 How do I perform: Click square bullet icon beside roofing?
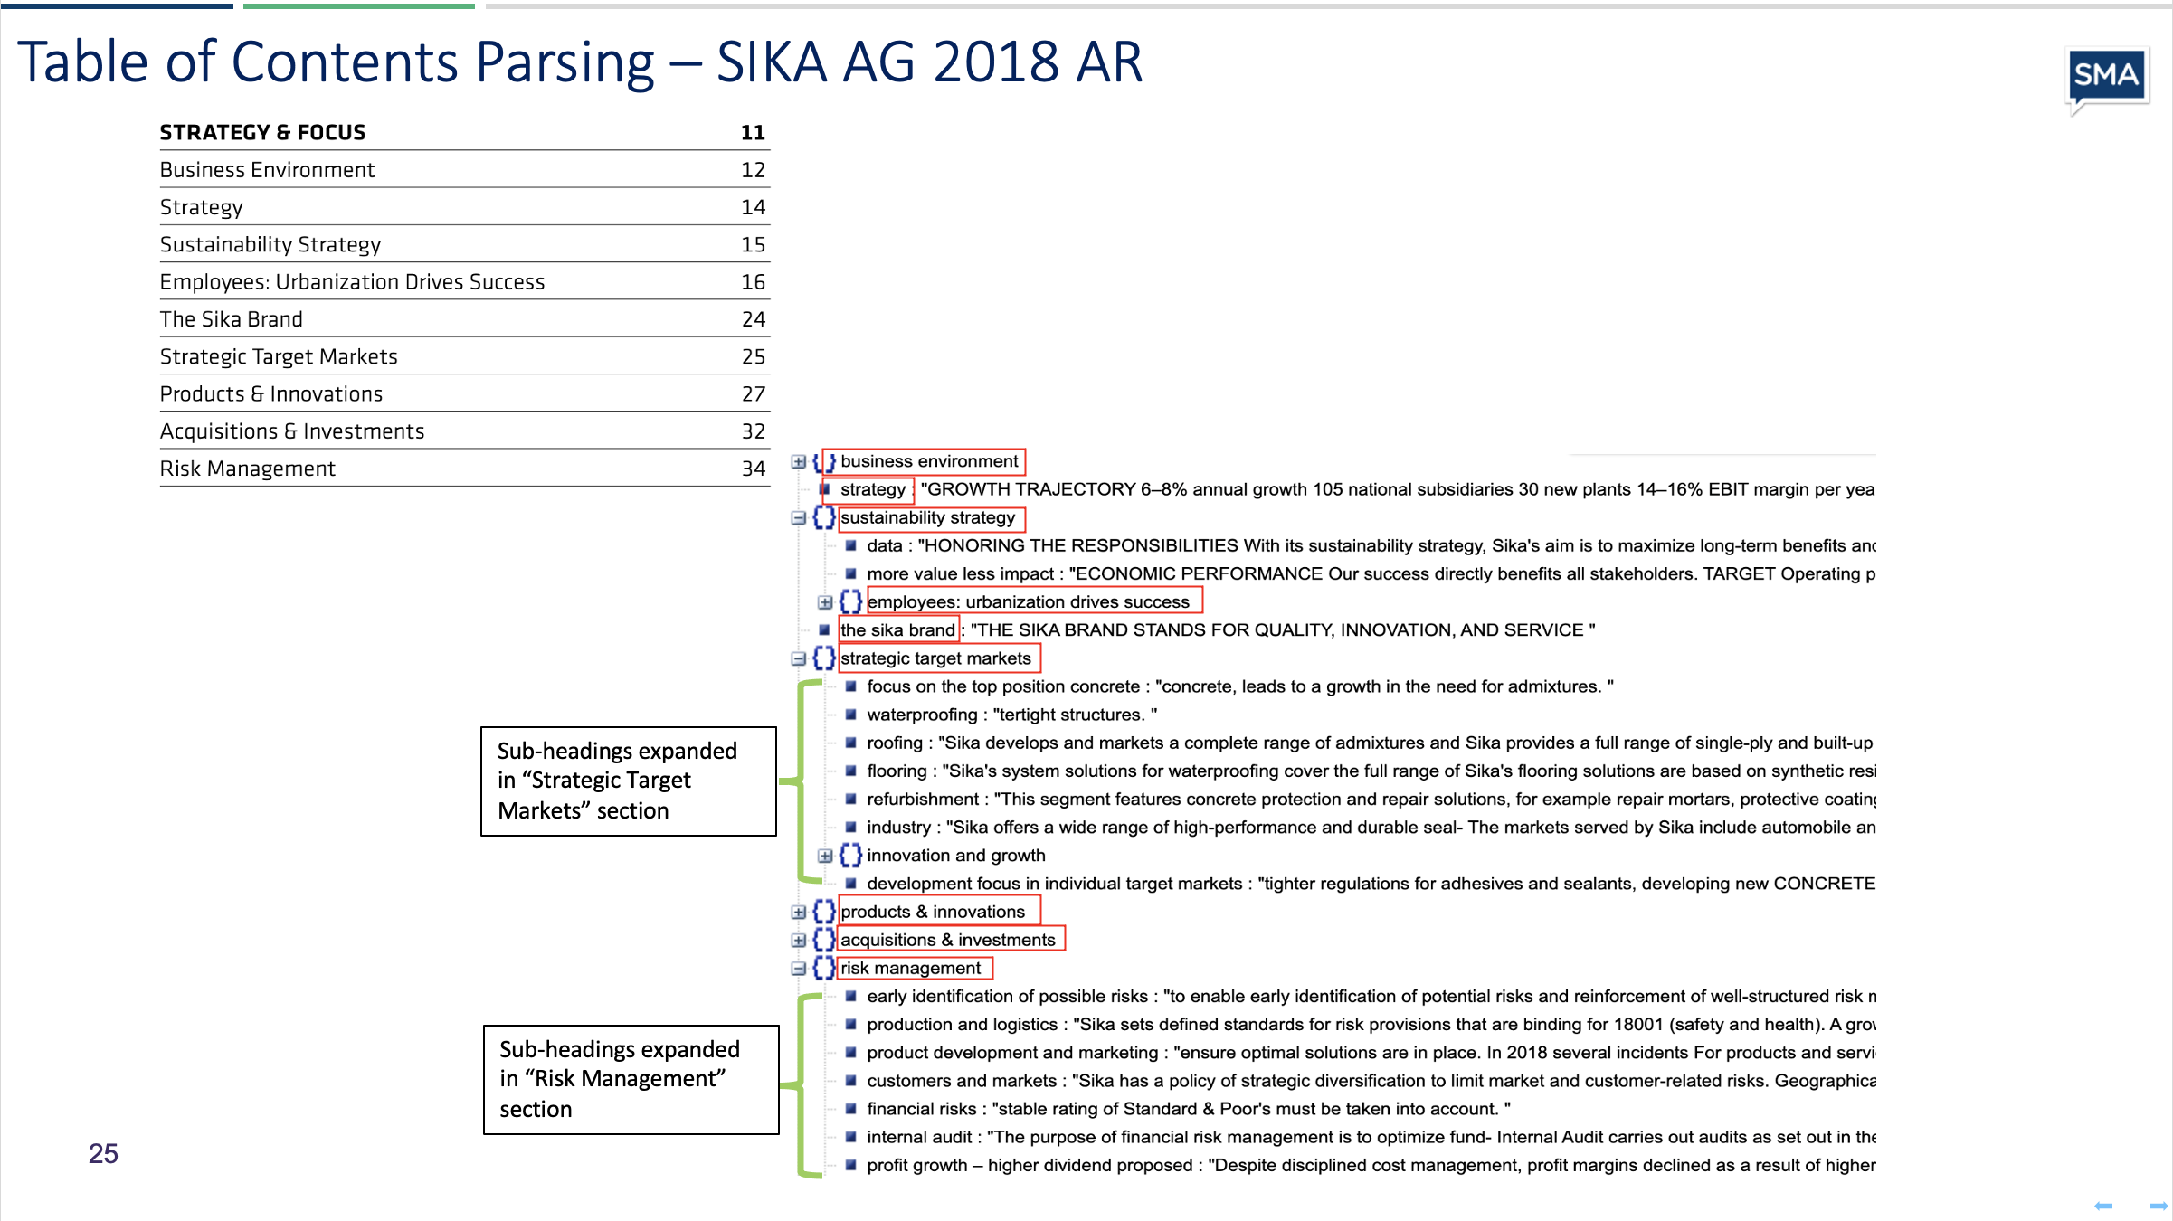pos(850,743)
